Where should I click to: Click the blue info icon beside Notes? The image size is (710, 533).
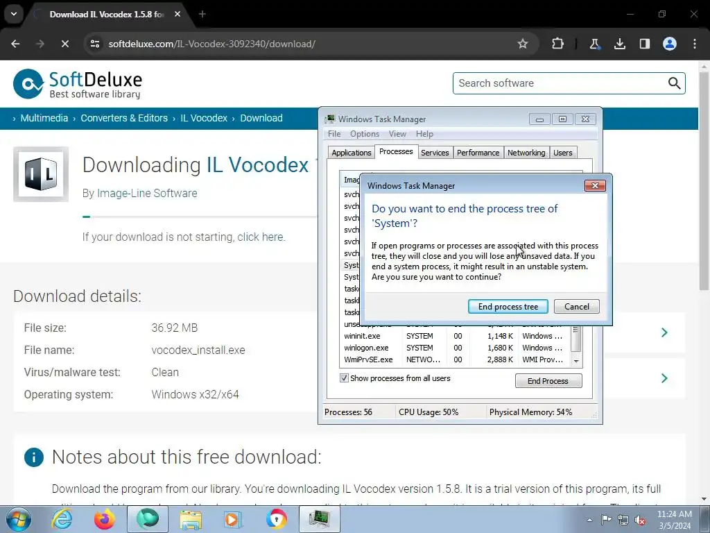pos(34,457)
